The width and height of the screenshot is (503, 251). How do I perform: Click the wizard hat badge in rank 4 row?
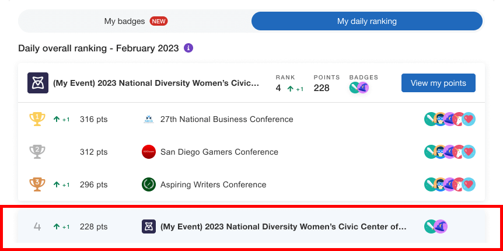pyautogui.click(x=441, y=226)
